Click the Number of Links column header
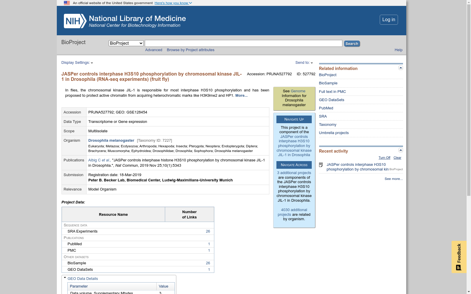This screenshot has height=294, width=471. tap(189, 215)
